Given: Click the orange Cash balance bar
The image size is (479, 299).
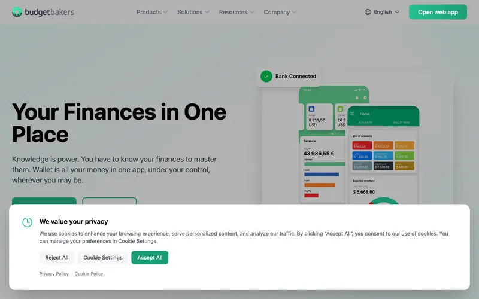Looking at the screenshot, I should pyautogui.click(x=320, y=185).
